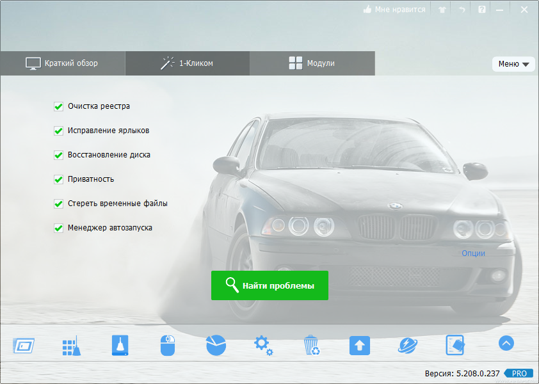This screenshot has height=384, width=539.
Task: Open the grid-with-broom registry cleaner icon
Action: [x=72, y=346]
